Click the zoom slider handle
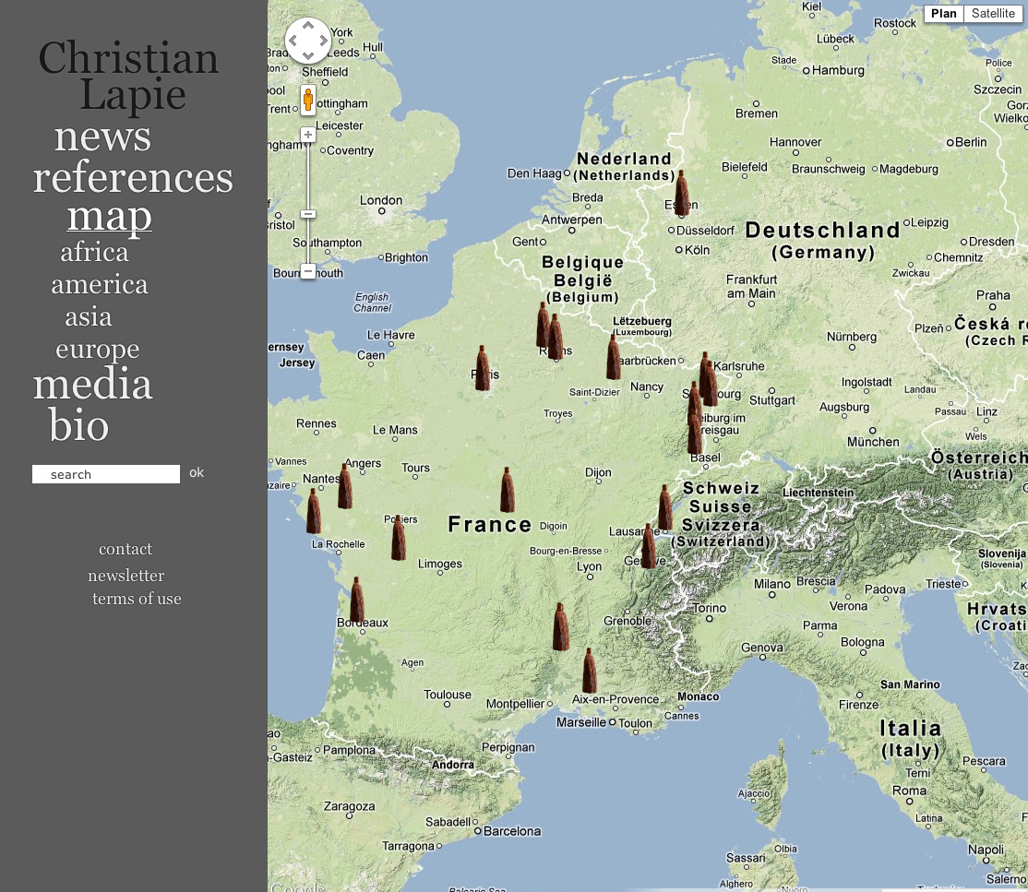 coord(308,214)
